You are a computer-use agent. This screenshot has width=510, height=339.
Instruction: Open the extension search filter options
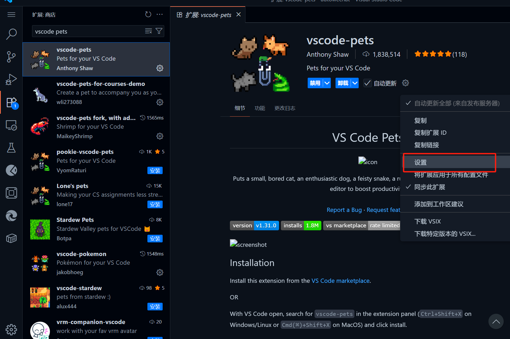[x=159, y=31]
